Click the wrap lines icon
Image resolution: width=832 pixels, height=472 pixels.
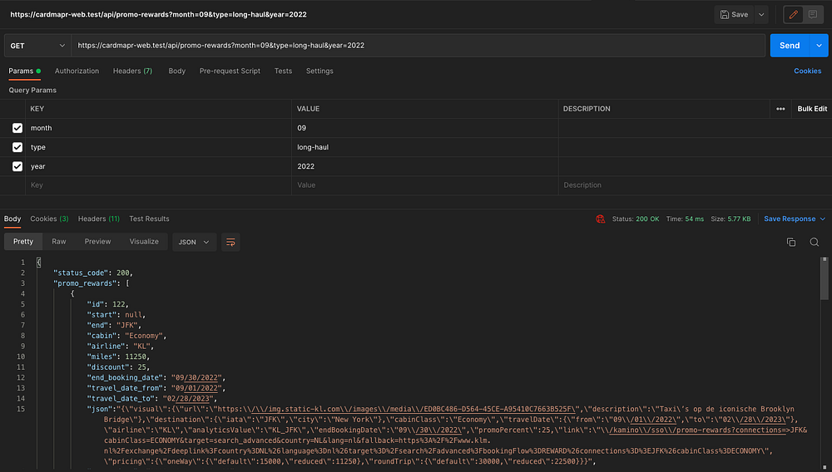tap(230, 242)
